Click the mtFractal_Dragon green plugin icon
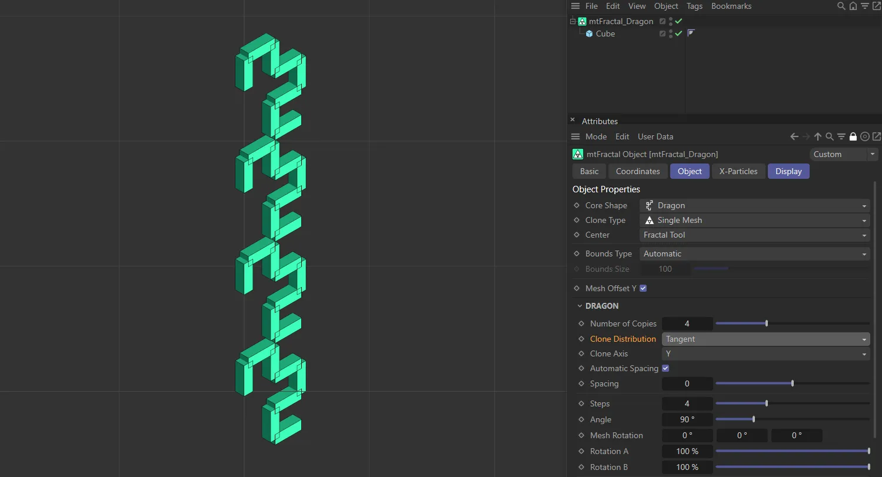This screenshot has height=477, width=882. pyautogui.click(x=581, y=21)
